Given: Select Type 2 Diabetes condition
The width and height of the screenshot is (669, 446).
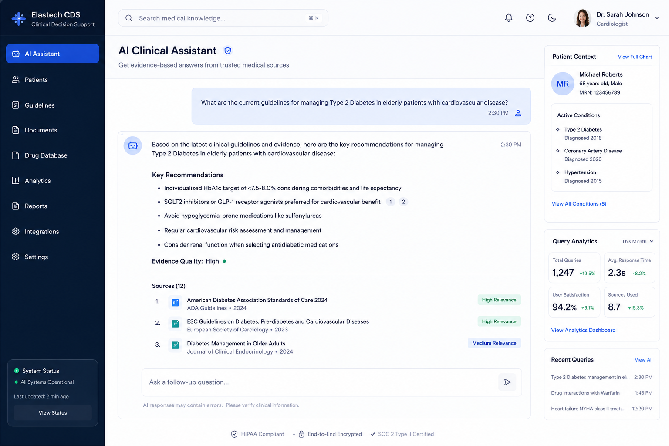Looking at the screenshot, I should point(583,130).
